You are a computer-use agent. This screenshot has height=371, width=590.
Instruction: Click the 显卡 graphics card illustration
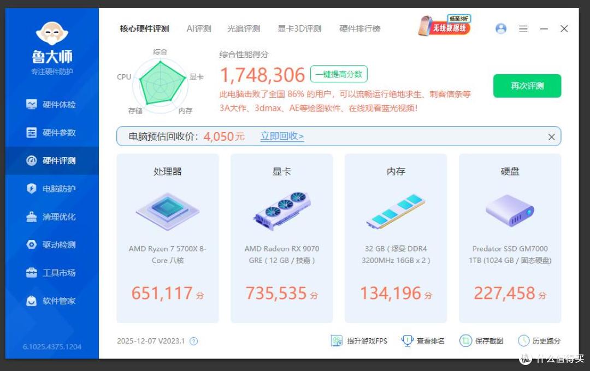tap(282, 211)
